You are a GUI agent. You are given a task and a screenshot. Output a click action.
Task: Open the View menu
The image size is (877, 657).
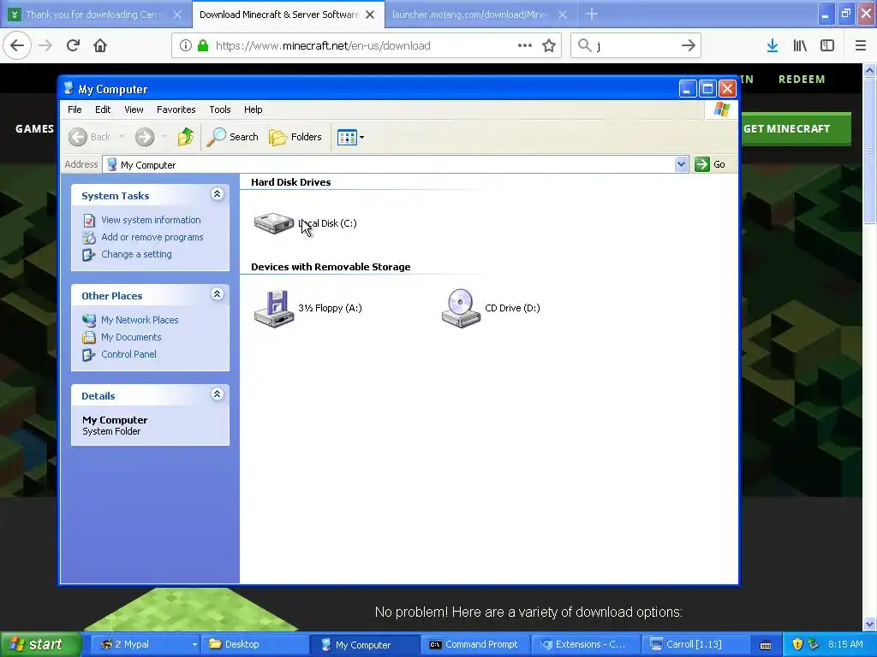[x=134, y=109]
